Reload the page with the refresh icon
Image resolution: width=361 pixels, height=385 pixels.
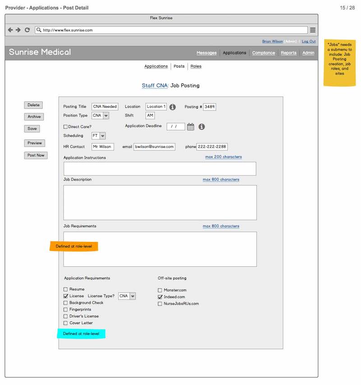(27, 30)
